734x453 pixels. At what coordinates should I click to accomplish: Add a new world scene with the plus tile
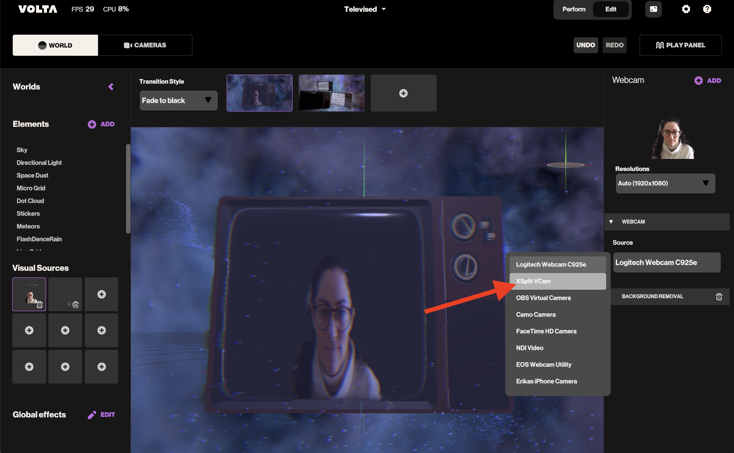click(x=403, y=93)
